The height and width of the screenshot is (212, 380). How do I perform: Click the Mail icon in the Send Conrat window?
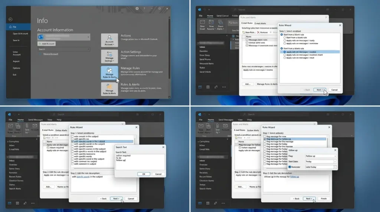(200, 87)
